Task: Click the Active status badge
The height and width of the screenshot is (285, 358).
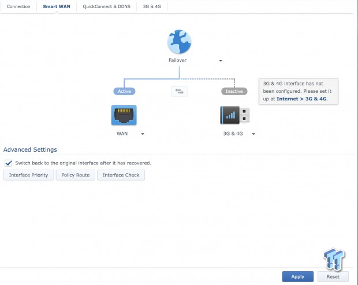Action: click(124, 91)
